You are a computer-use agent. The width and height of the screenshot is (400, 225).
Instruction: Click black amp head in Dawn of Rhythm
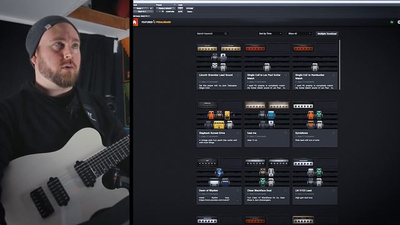[x=207, y=162]
